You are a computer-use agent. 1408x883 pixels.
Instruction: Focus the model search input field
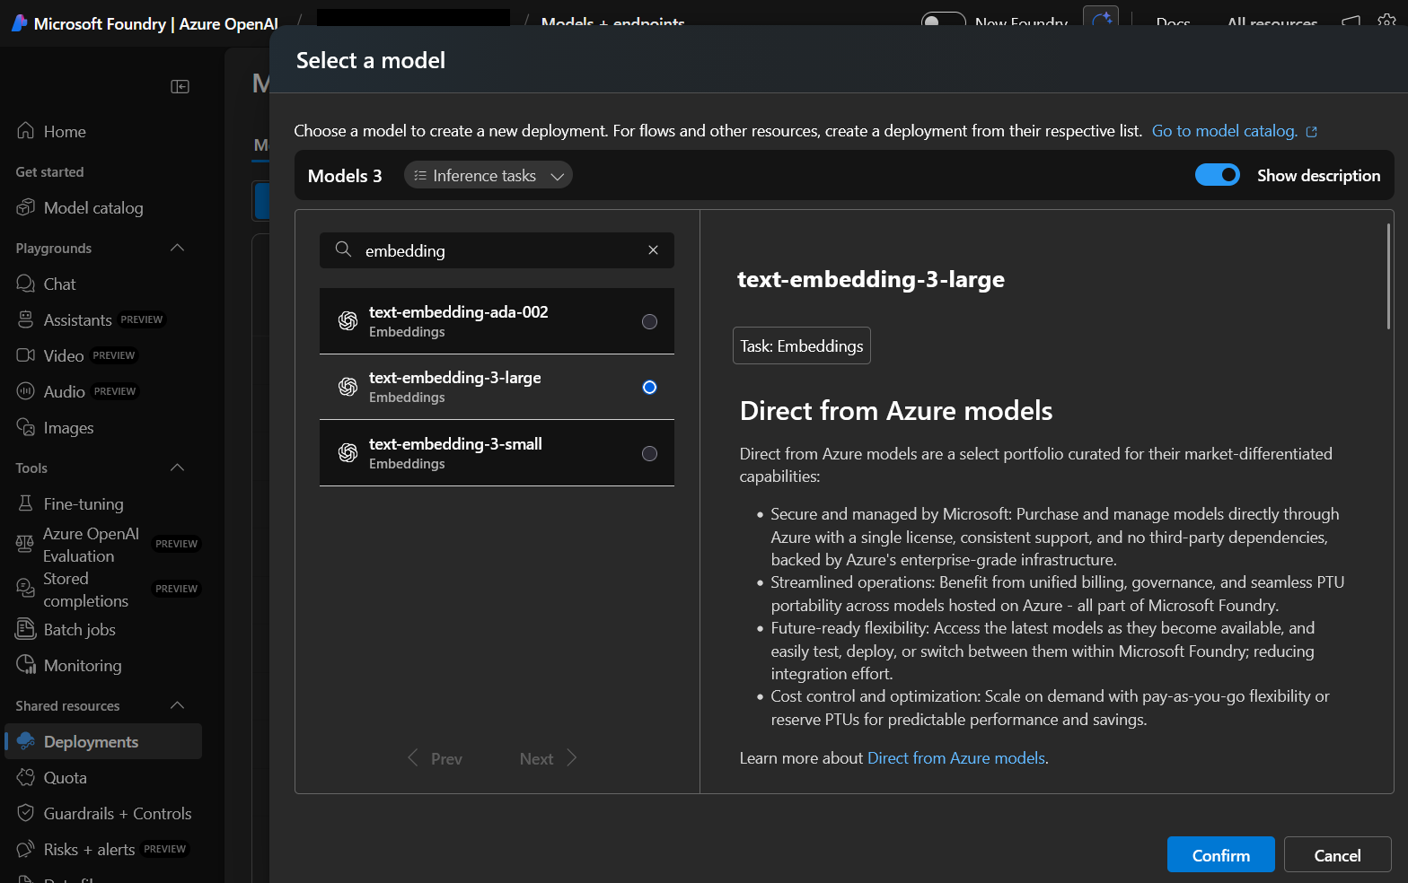tap(497, 250)
